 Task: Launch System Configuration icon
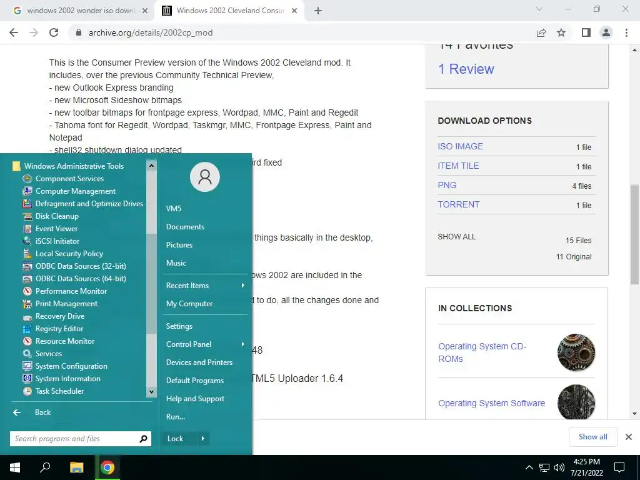27,366
